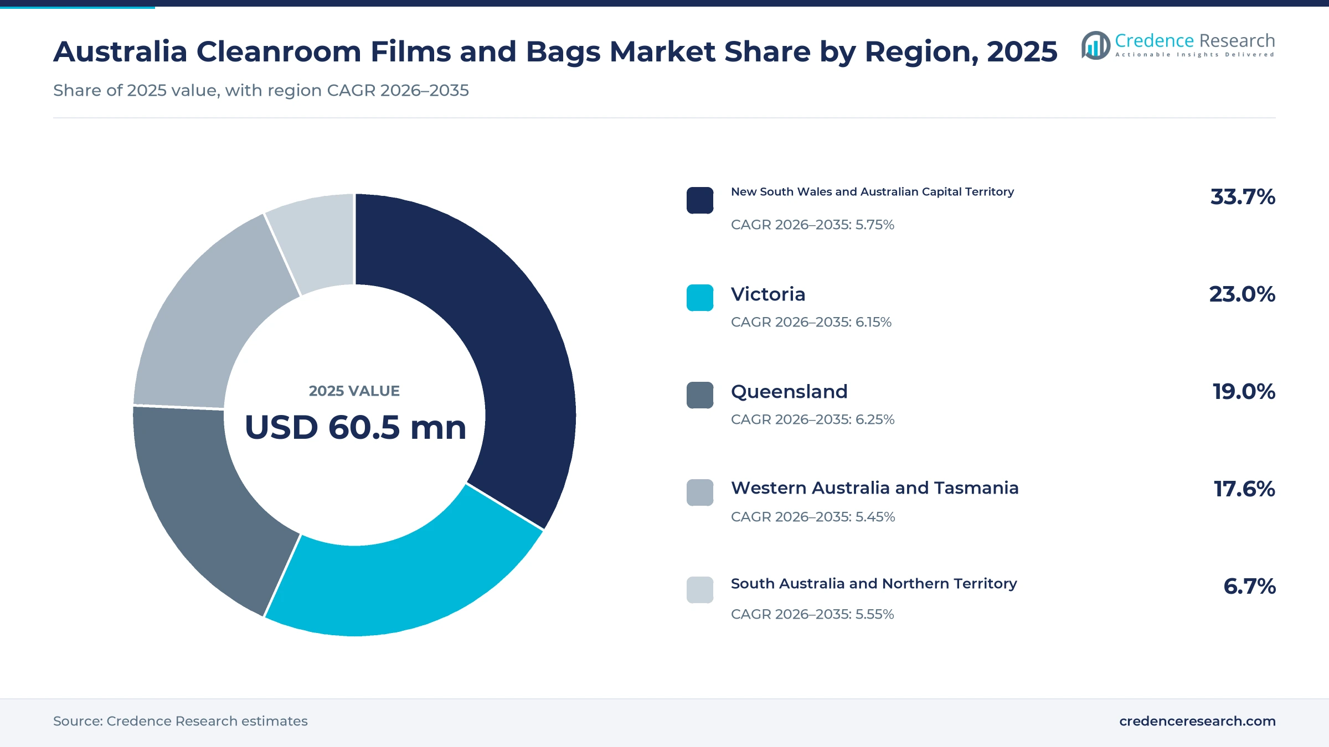Click 'USD 60.5 mn' in the donut center
The width and height of the screenshot is (1329, 747).
(356, 427)
